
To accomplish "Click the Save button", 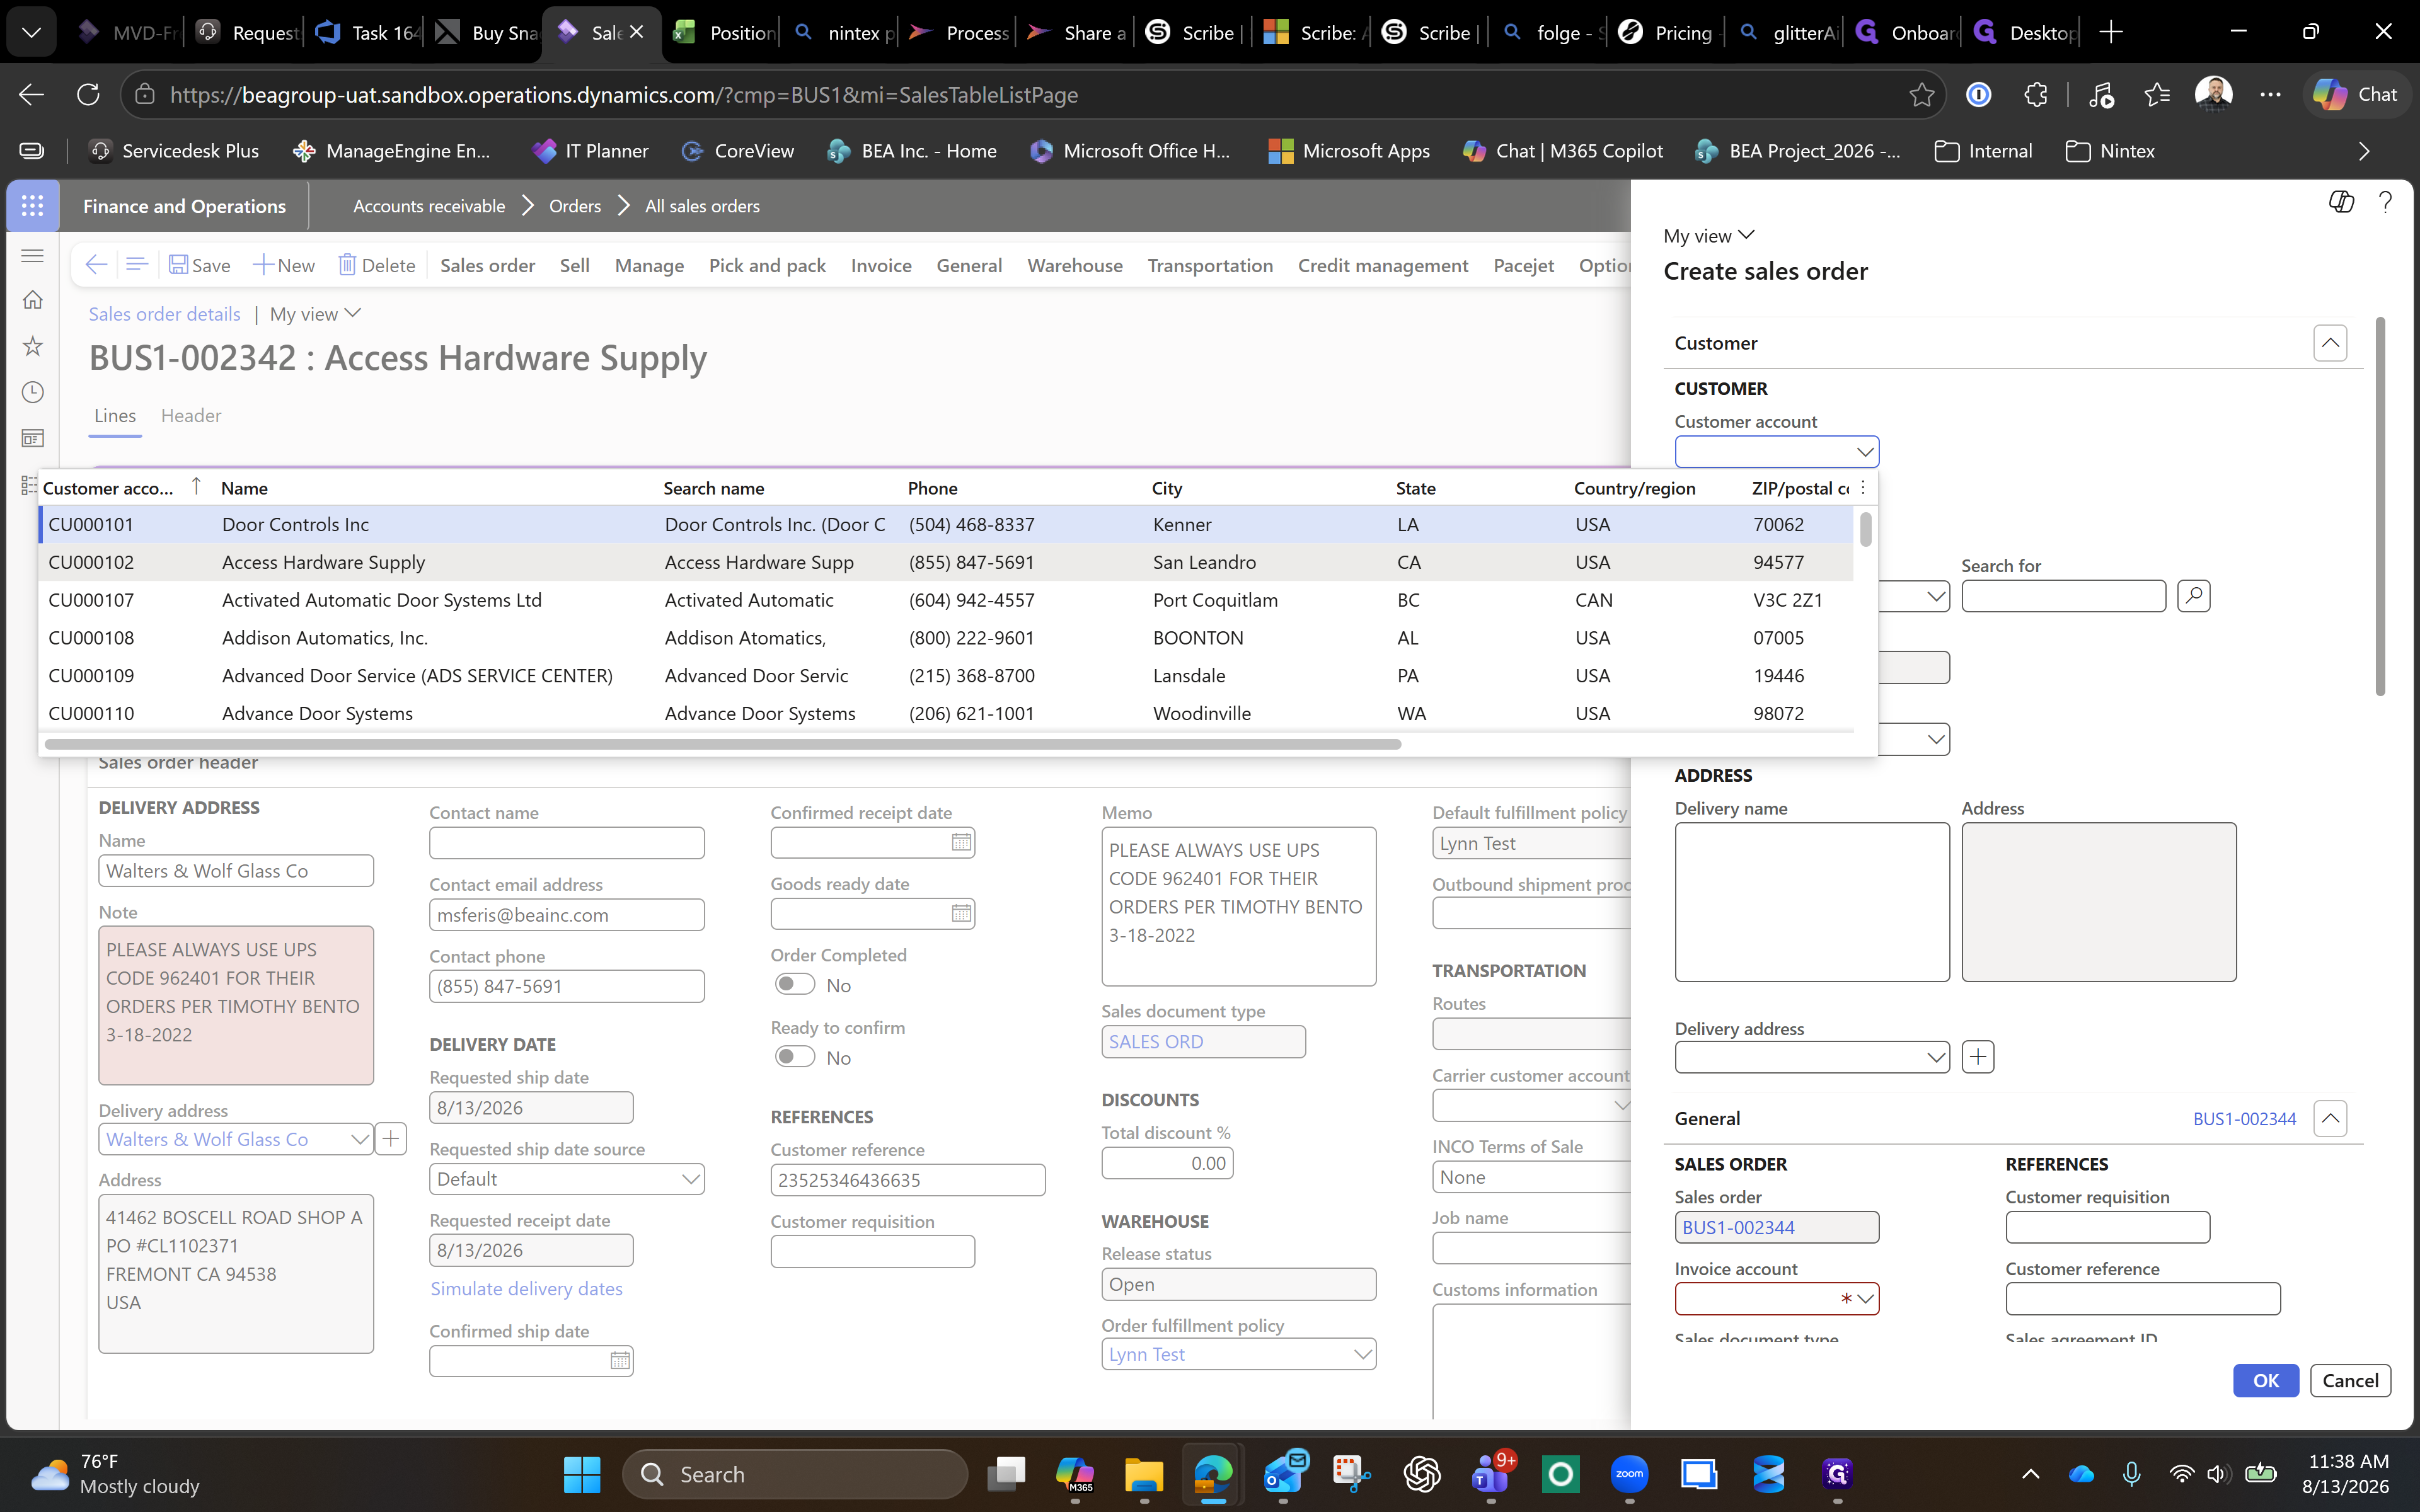I will 199,265.
